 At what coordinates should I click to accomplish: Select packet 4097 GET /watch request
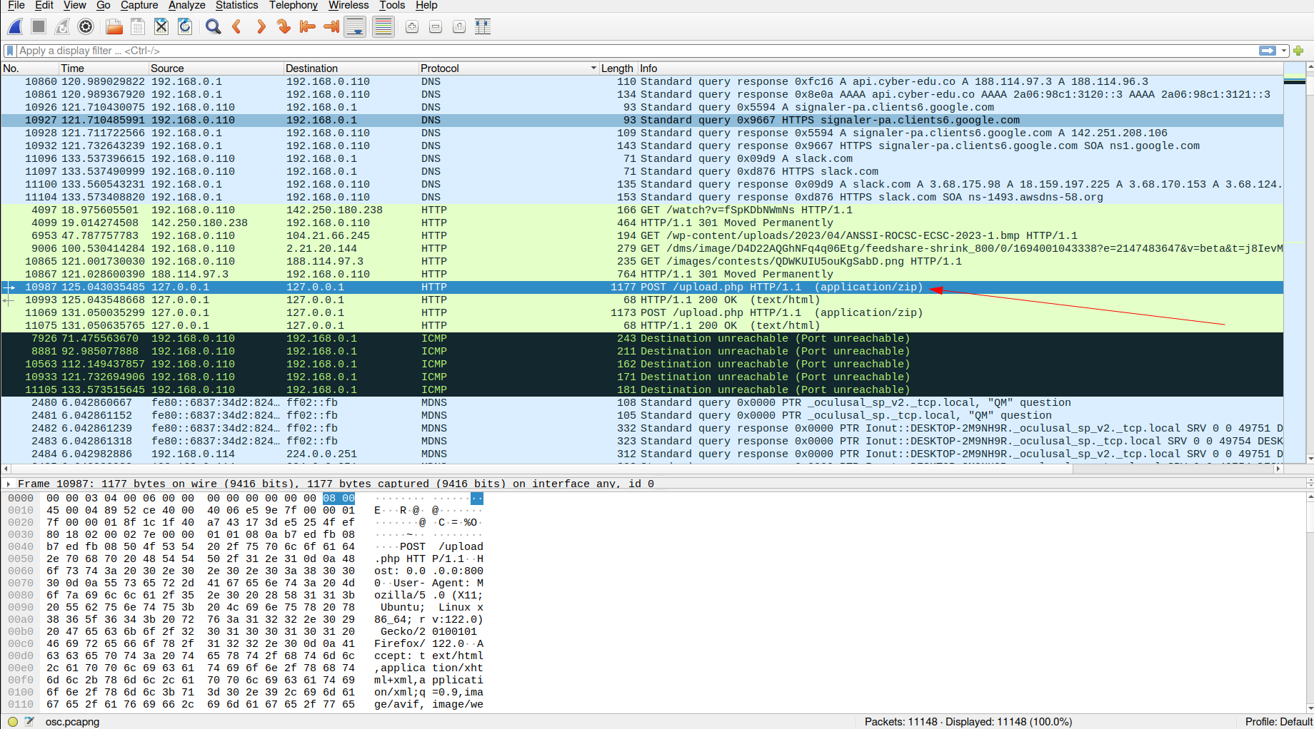tap(642, 210)
